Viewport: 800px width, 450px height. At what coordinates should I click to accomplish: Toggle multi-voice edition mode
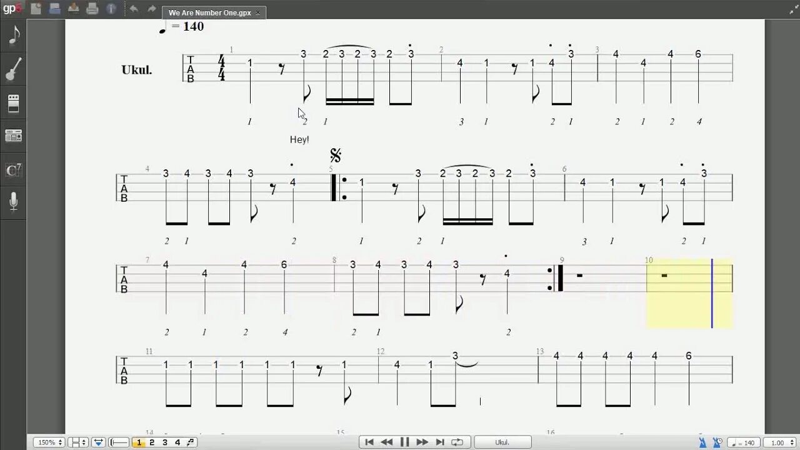pos(191,442)
